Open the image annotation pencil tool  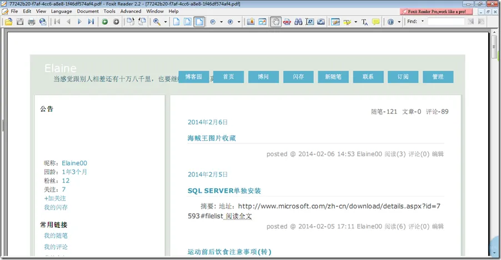pyautogui.click(x=335, y=22)
